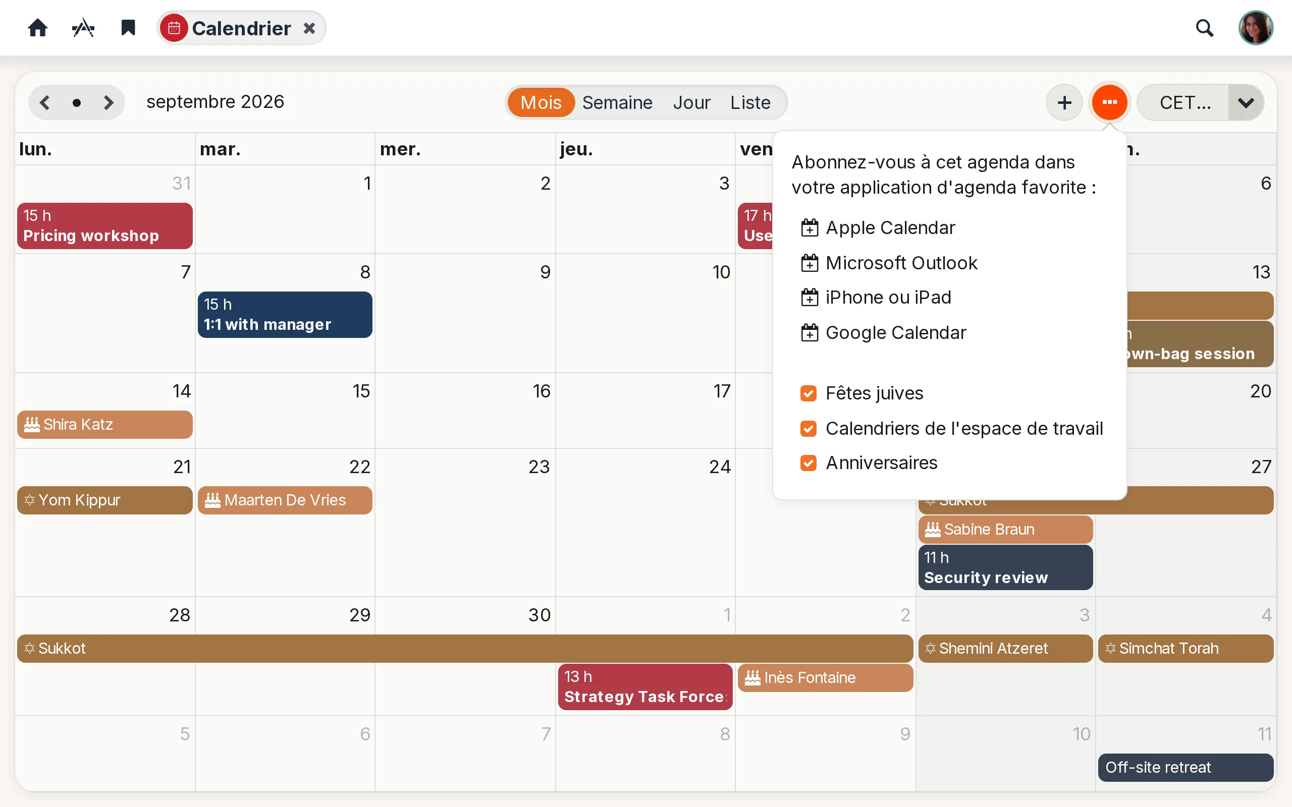This screenshot has height=807, width=1292.
Task: Select day number 16
Action: (x=542, y=391)
